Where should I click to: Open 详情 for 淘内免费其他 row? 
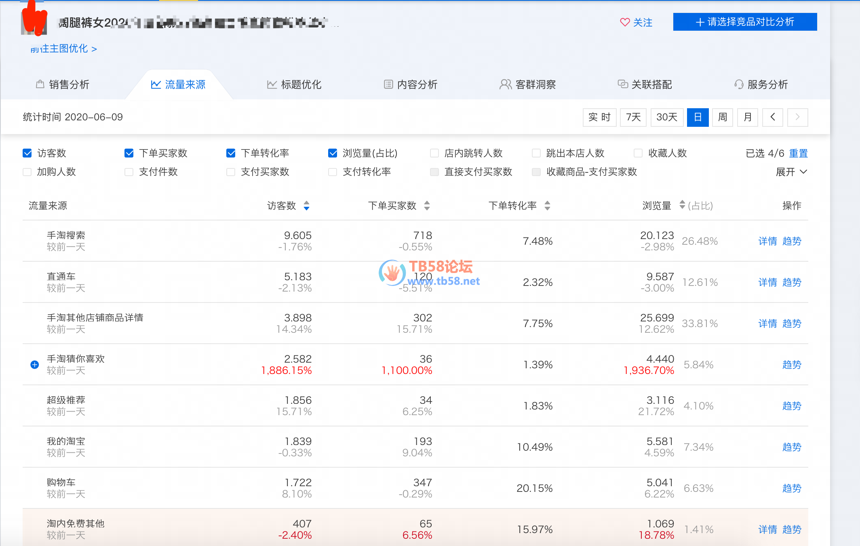pos(767,529)
